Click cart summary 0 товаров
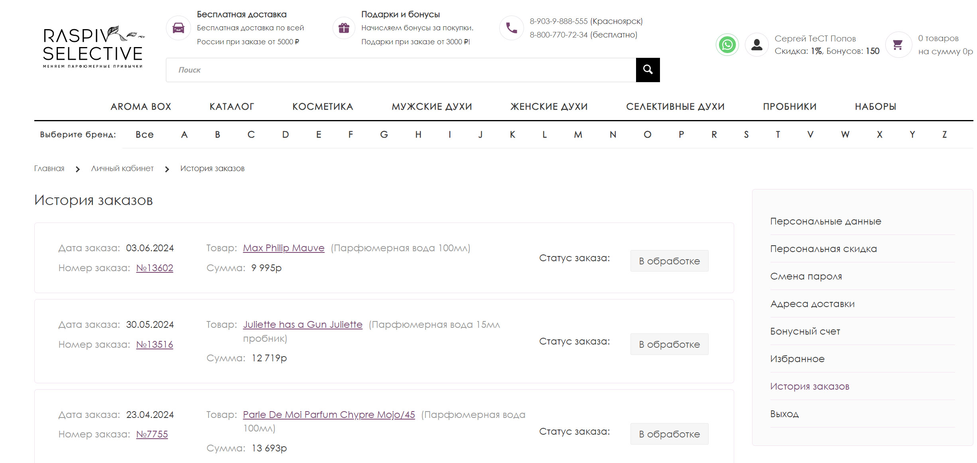The width and height of the screenshot is (977, 463). click(938, 38)
